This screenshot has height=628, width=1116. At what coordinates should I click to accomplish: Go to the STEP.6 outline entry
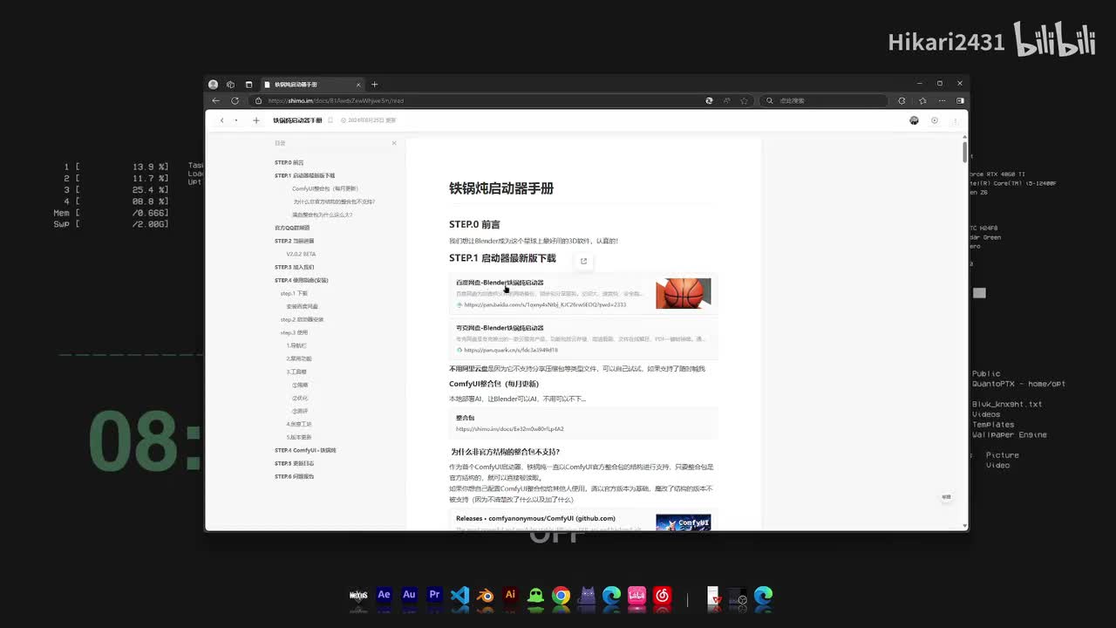tap(295, 476)
